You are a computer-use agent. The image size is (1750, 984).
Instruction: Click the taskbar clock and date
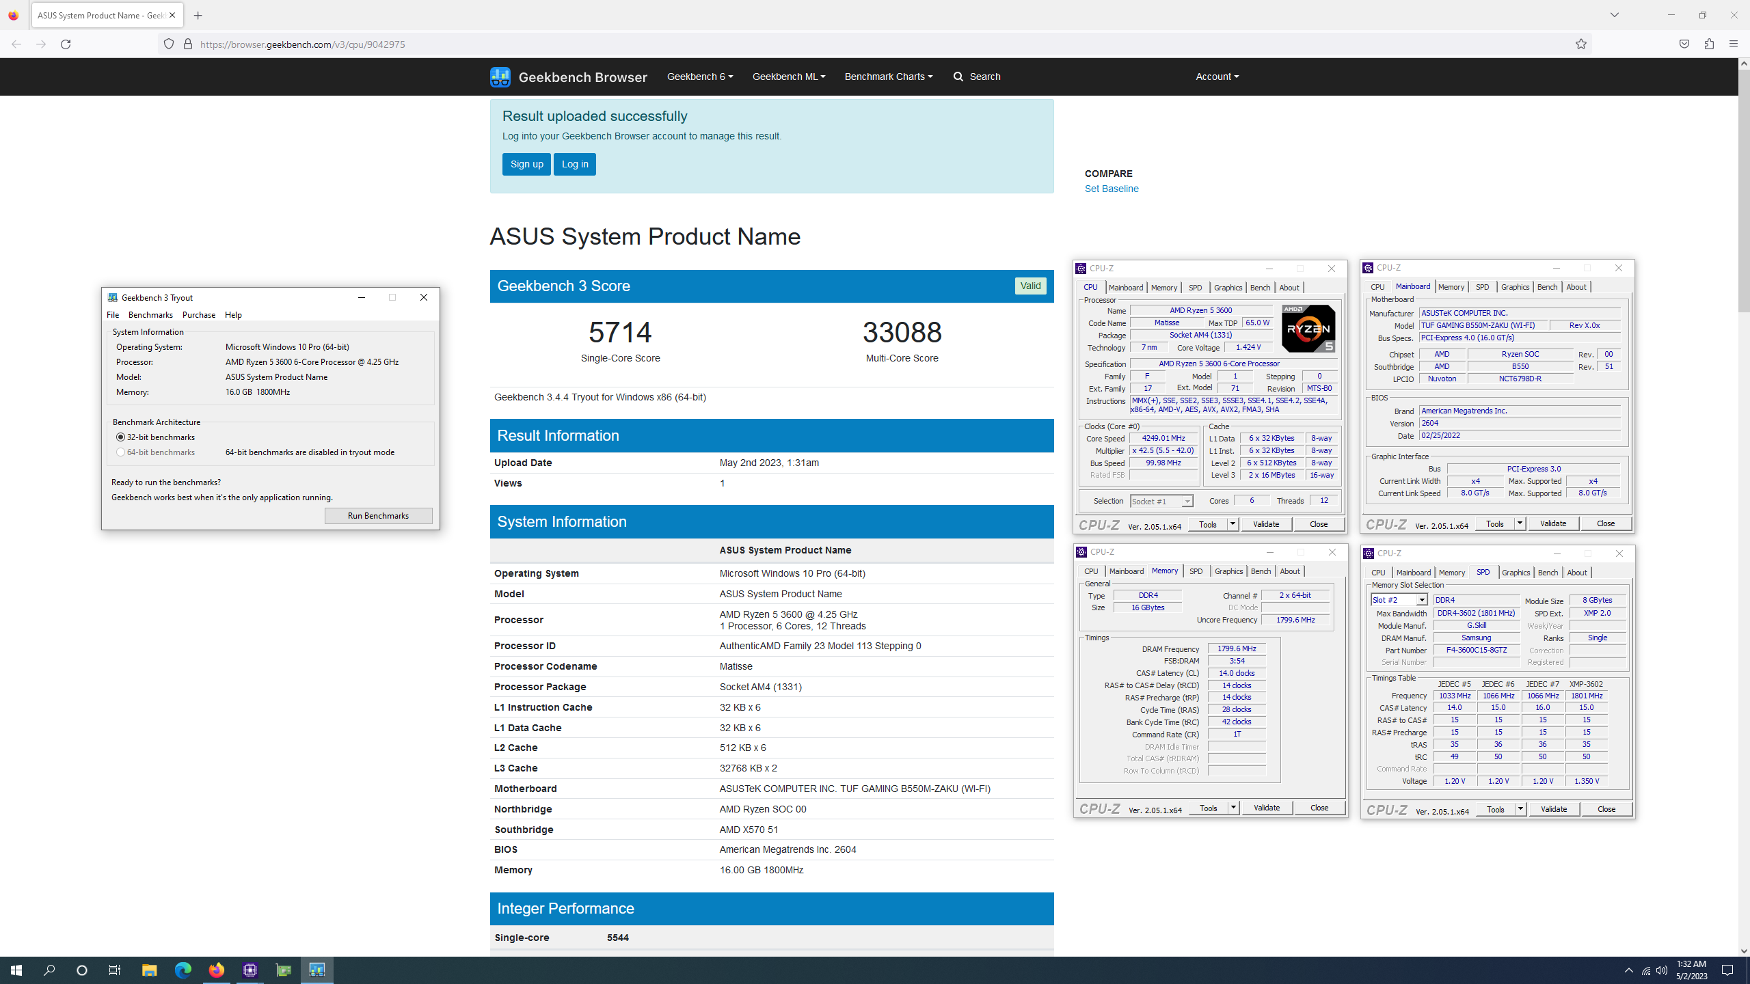coord(1691,970)
